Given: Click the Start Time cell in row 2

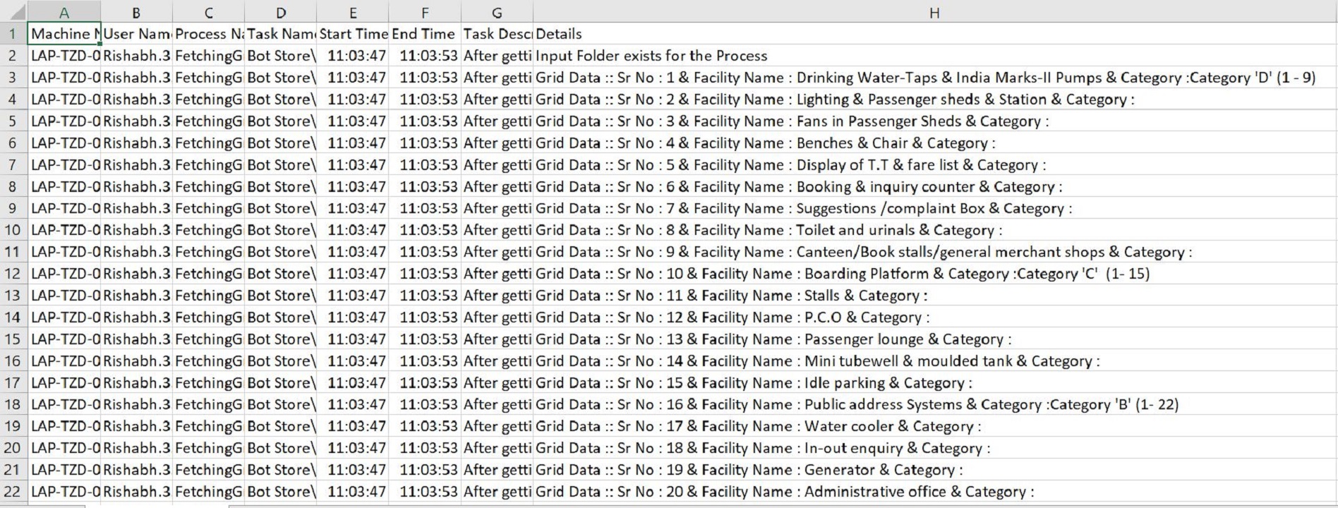Looking at the screenshot, I should click(x=353, y=56).
